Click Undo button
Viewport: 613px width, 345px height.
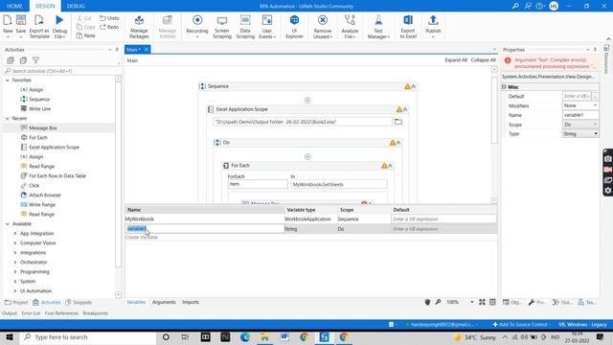(x=109, y=18)
